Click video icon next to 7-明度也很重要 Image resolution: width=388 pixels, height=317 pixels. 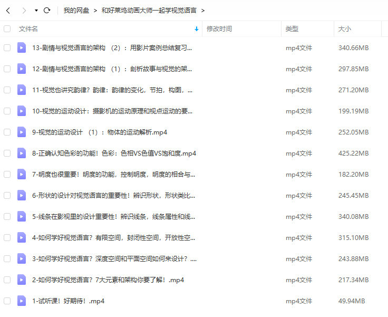pyautogui.click(x=22, y=175)
